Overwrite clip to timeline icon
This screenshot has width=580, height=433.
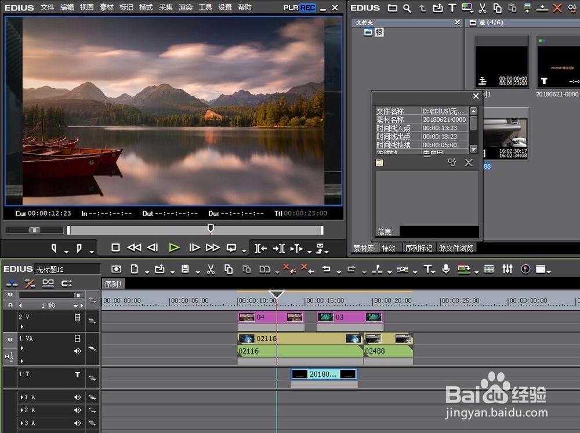pos(279,249)
